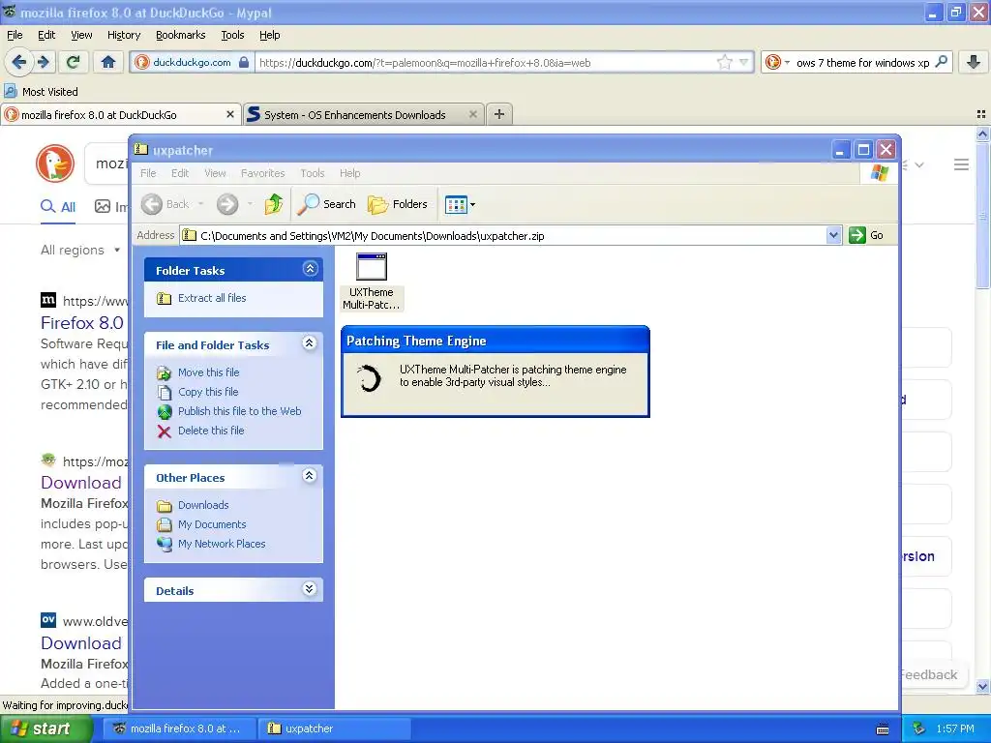The image size is (991, 743).
Task: Click system tray keyboard icon
Action: (883, 729)
